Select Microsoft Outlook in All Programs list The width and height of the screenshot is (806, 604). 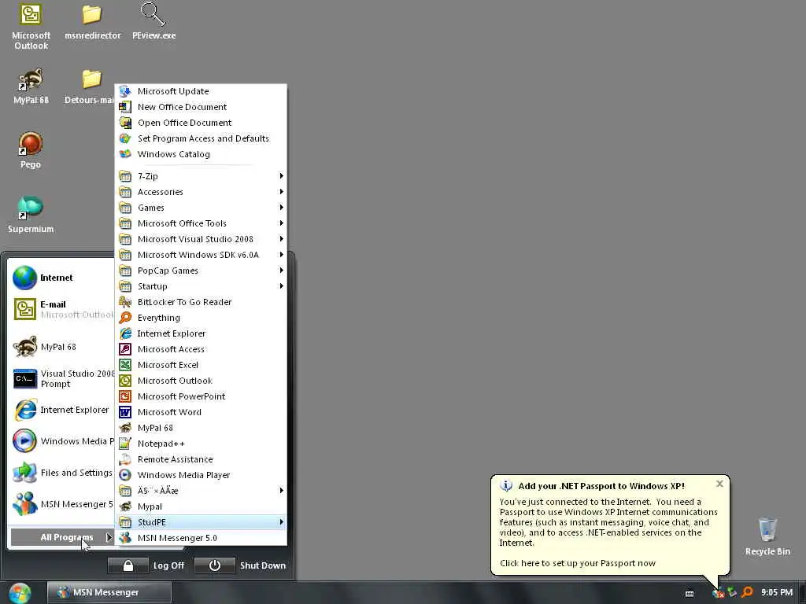tap(201, 381)
